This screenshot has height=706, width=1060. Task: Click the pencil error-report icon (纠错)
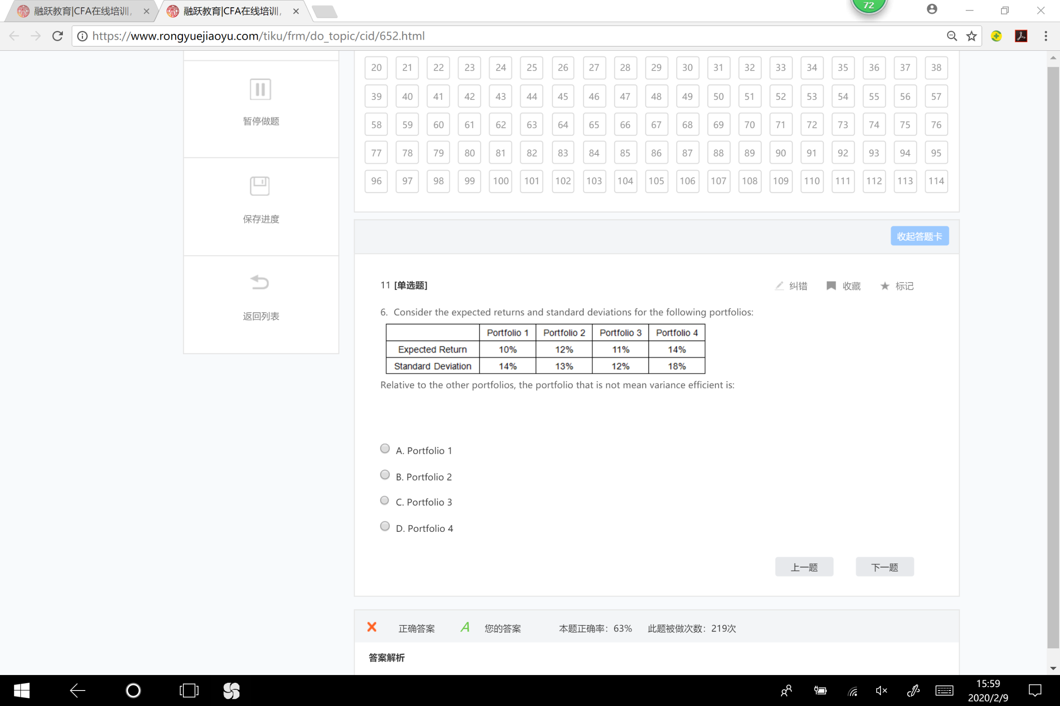(779, 286)
